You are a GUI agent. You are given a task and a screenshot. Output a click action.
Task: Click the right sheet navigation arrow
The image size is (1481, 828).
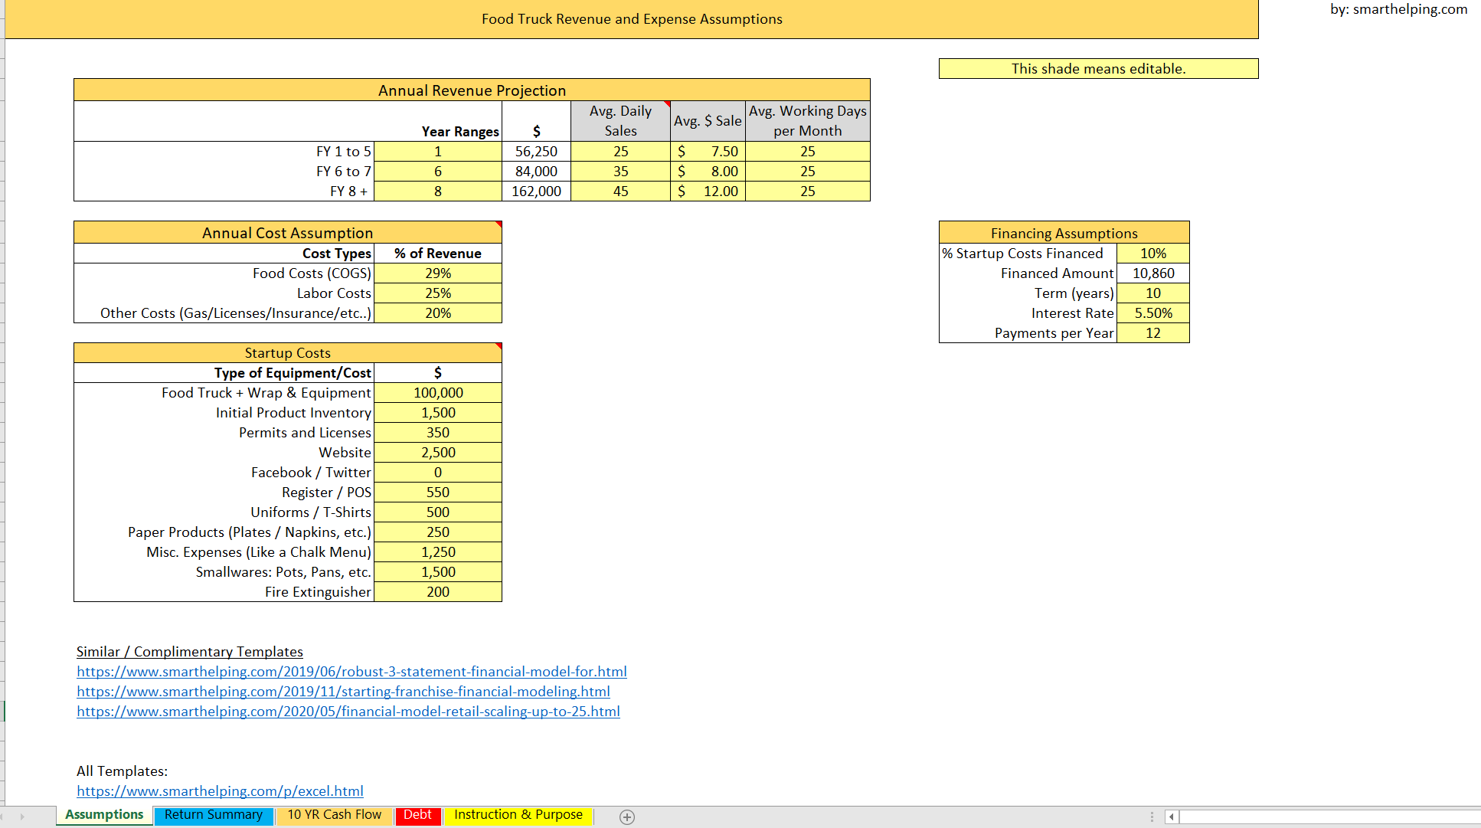23,817
